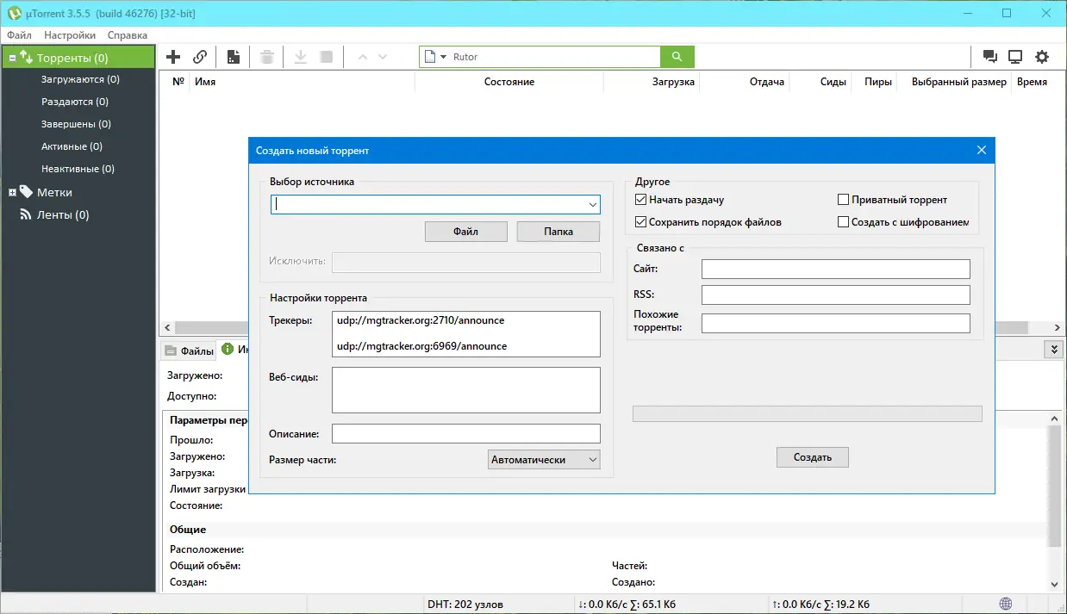Click the green search magnifier button
Viewport: 1067px width, 614px height.
[677, 57]
